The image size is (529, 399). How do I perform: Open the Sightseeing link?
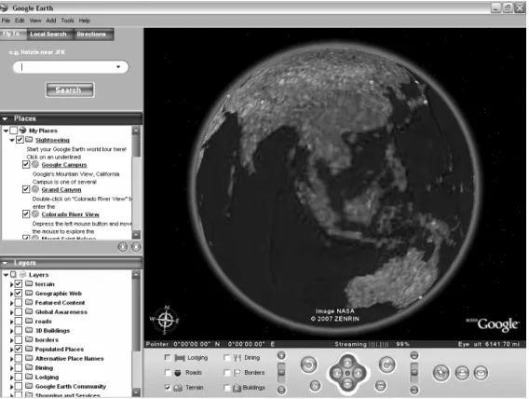tap(52, 140)
